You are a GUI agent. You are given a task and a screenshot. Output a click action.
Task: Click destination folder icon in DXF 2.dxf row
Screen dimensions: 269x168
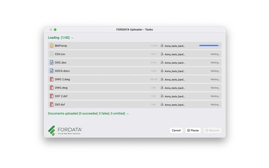(x=162, y=96)
